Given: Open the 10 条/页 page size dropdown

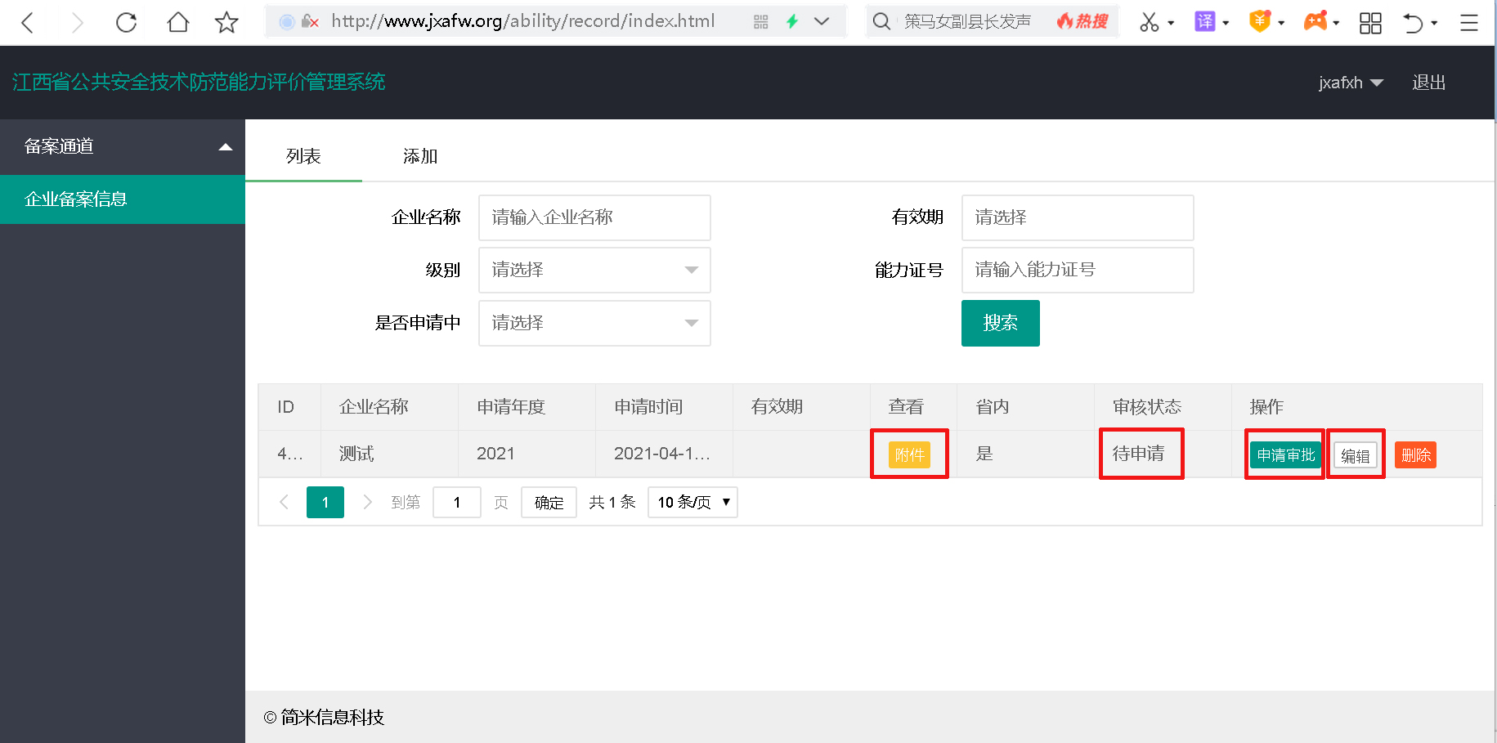Looking at the screenshot, I should (692, 502).
